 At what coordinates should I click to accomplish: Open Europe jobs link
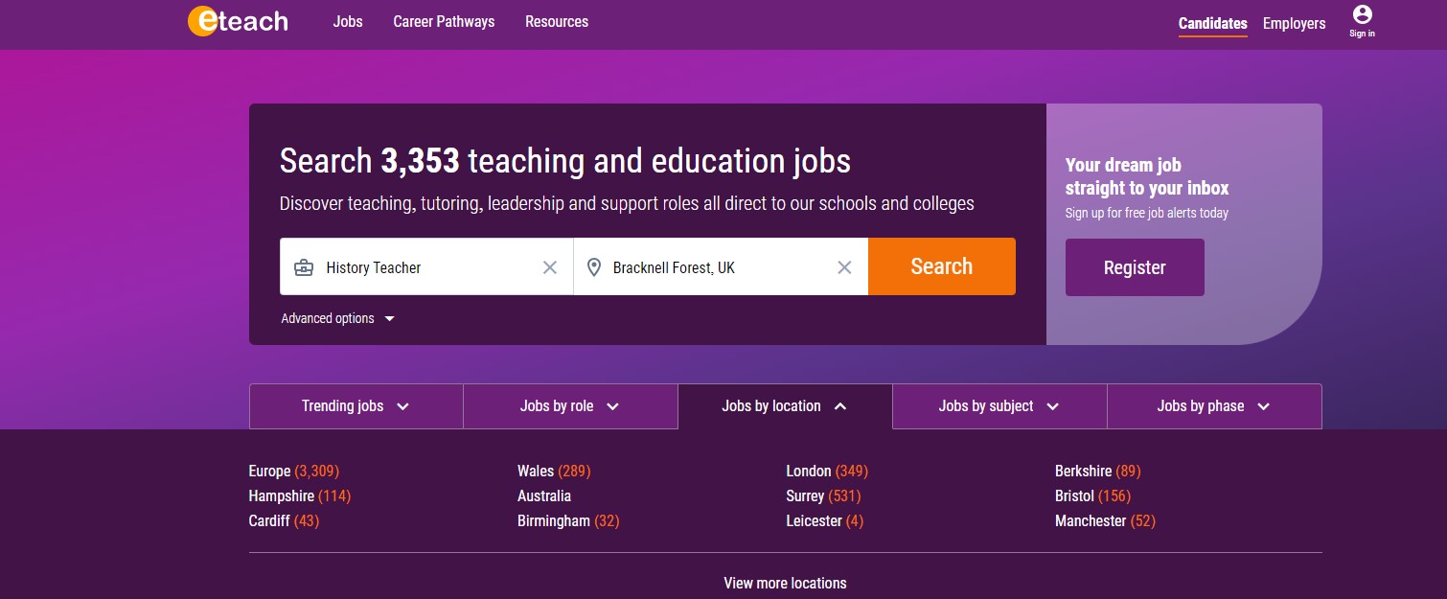293,472
